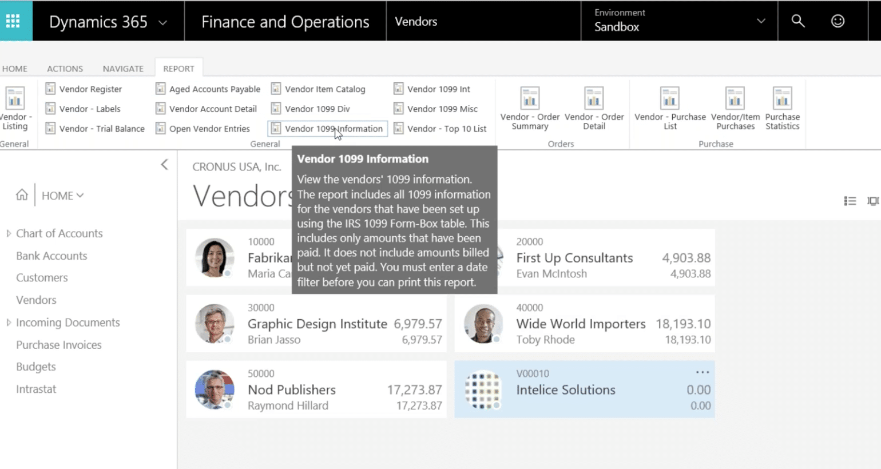Open the Open Vendor Entries report

203,129
